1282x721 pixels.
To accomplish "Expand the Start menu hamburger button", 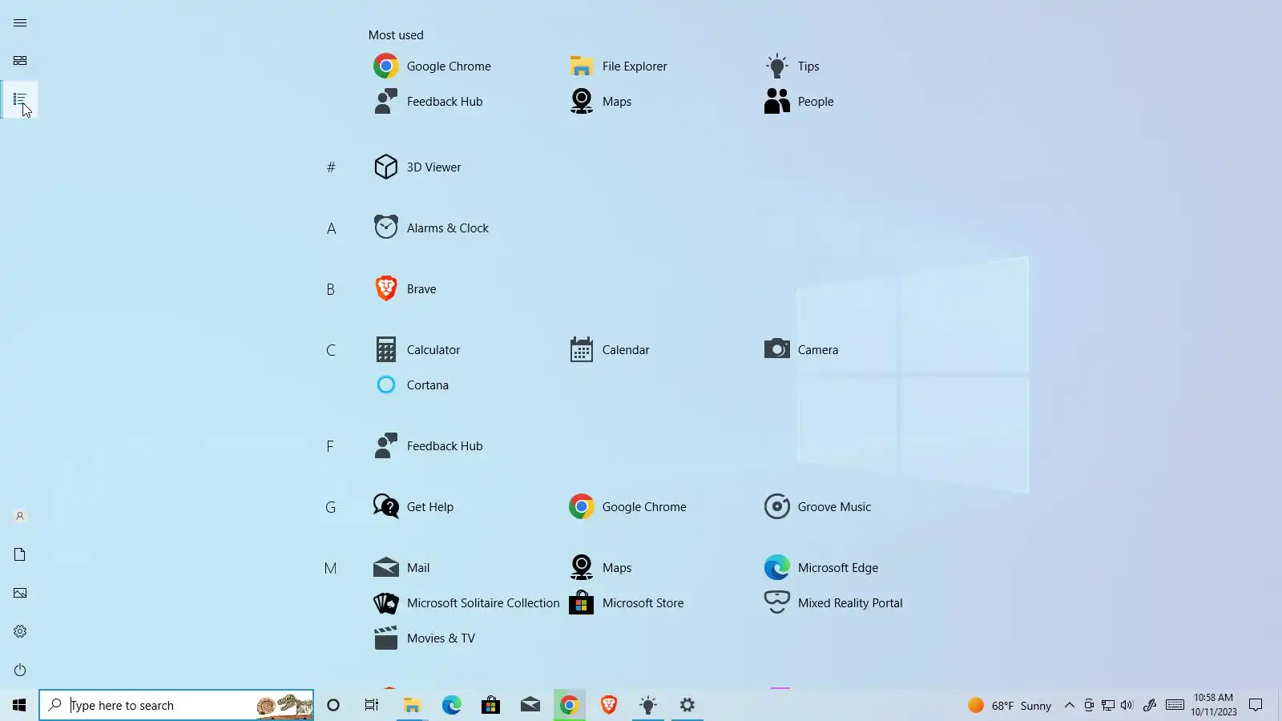I will [20, 22].
